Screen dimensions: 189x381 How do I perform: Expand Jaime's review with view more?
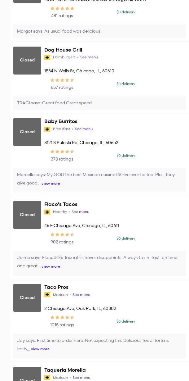(51, 266)
